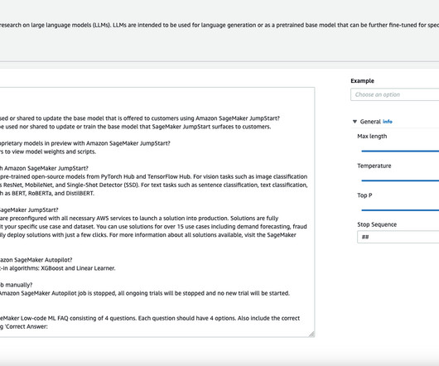439x366 pixels.
Task: Click the Stop Sequence input field
Action: click(x=398, y=237)
